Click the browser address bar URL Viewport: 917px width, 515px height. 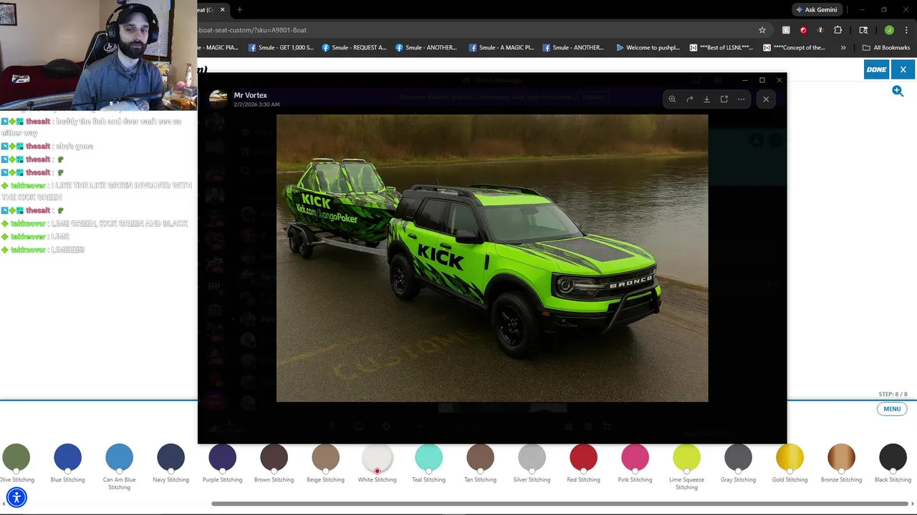[x=473, y=30]
